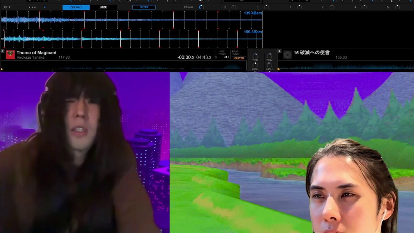Click deck 1 orange cue marker triangle
The width and height of the screenshot is (414, 233).
2,69
